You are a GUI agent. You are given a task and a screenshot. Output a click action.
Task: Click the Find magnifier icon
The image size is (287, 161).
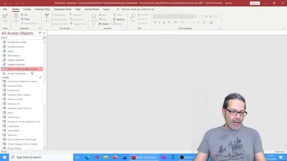coord(133,16)
